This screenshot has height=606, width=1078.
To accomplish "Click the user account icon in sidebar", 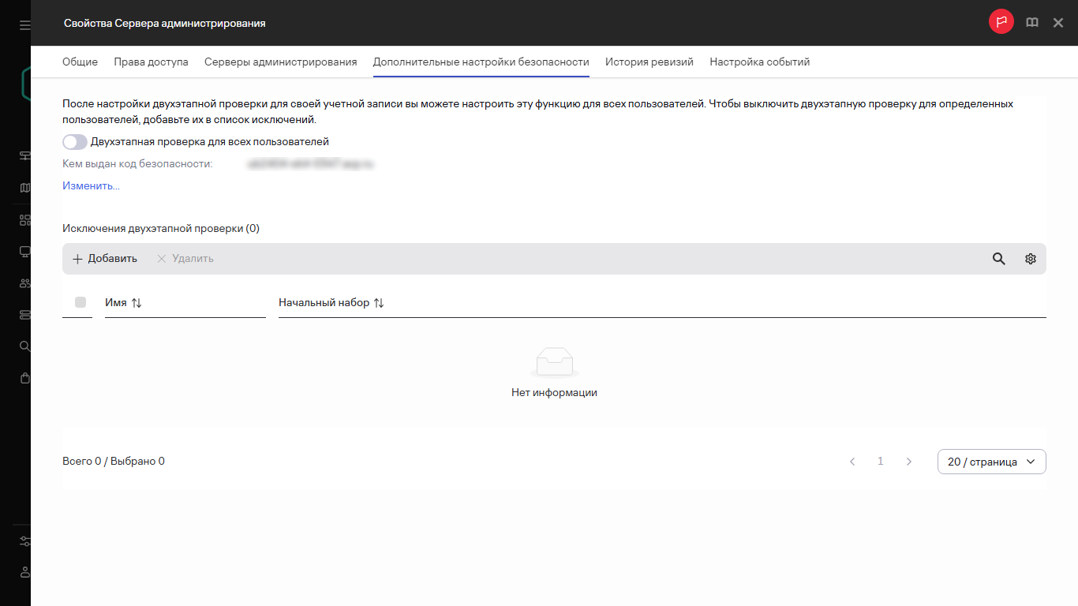I will 24,572.
